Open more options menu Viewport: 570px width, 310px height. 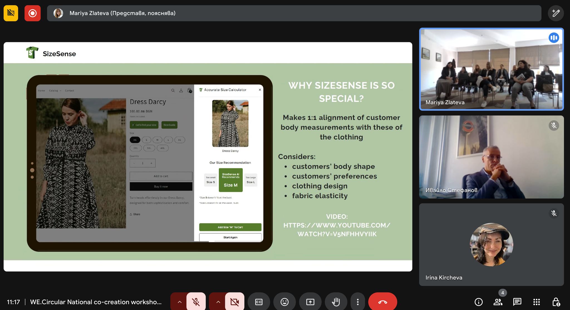click(358, 302)
